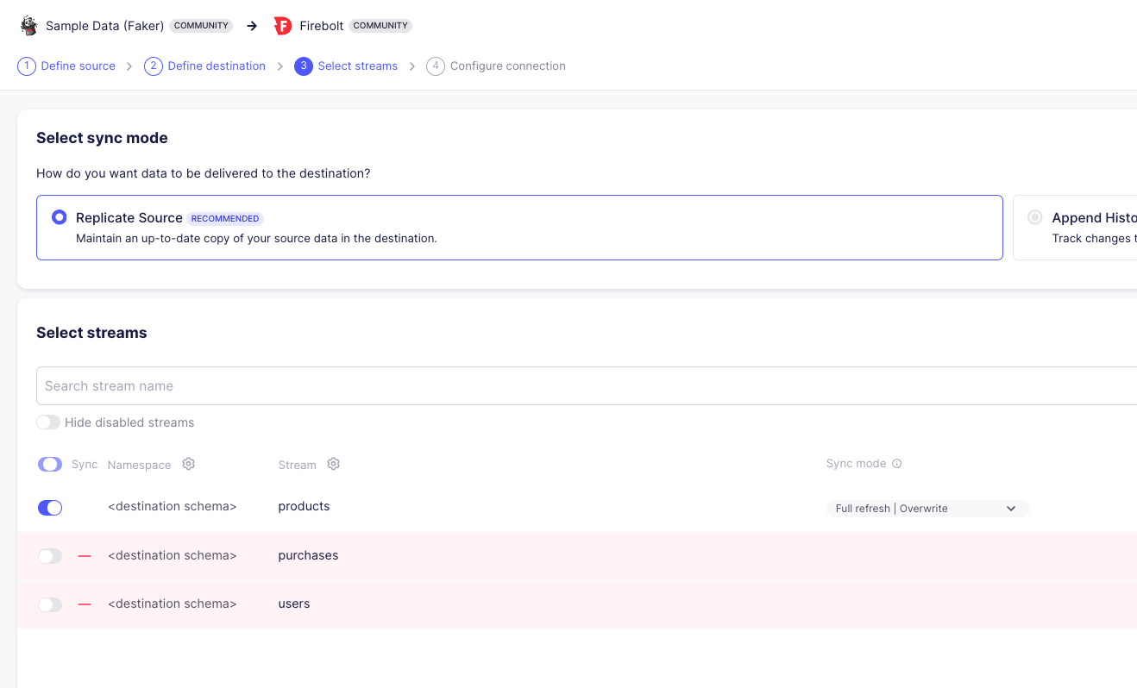
Task: Disable sync for products stream
Action: click(50, 508)
